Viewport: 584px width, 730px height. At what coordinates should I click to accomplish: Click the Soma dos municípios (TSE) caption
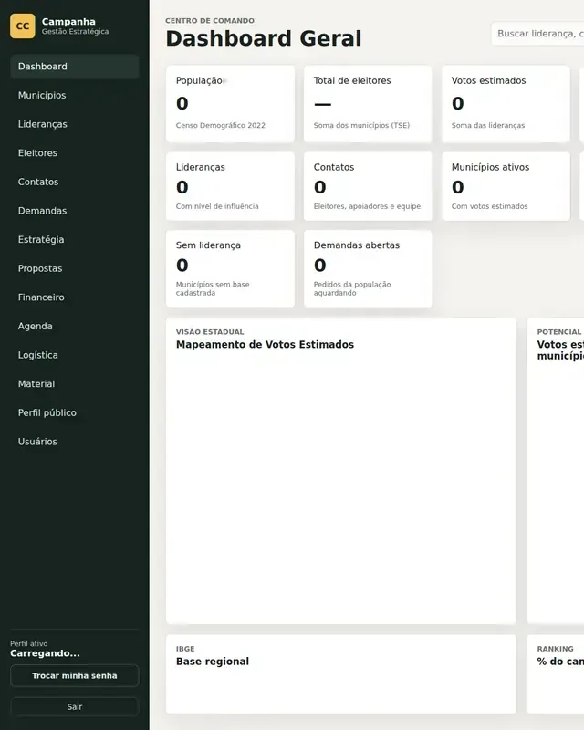362,125
